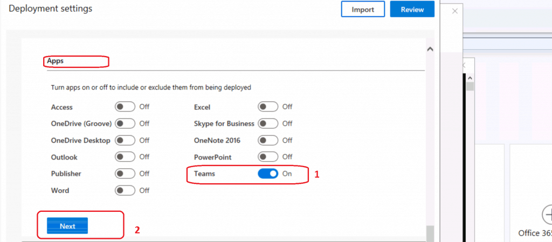Turn on the Word toggle
552x242 pixels.
pyautogui.click(x=125, y=190)
